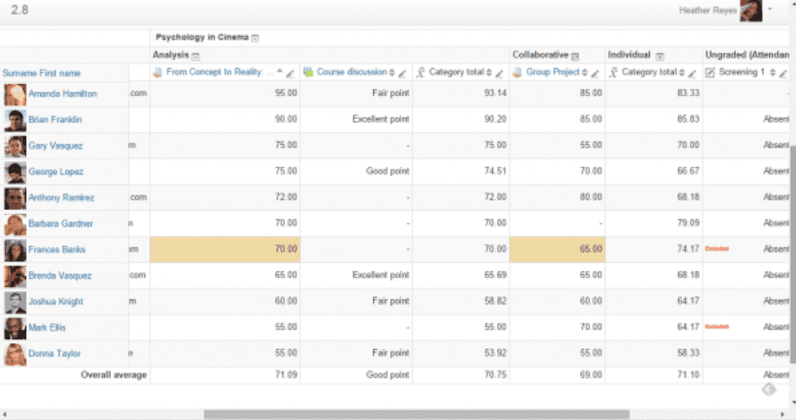Sort by Course discussion column
The image size is (796, 420).
click(x=392, y=73)
